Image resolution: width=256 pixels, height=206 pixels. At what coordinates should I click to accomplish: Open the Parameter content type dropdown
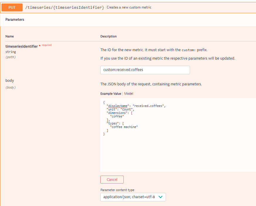click(x=133, y=197)
